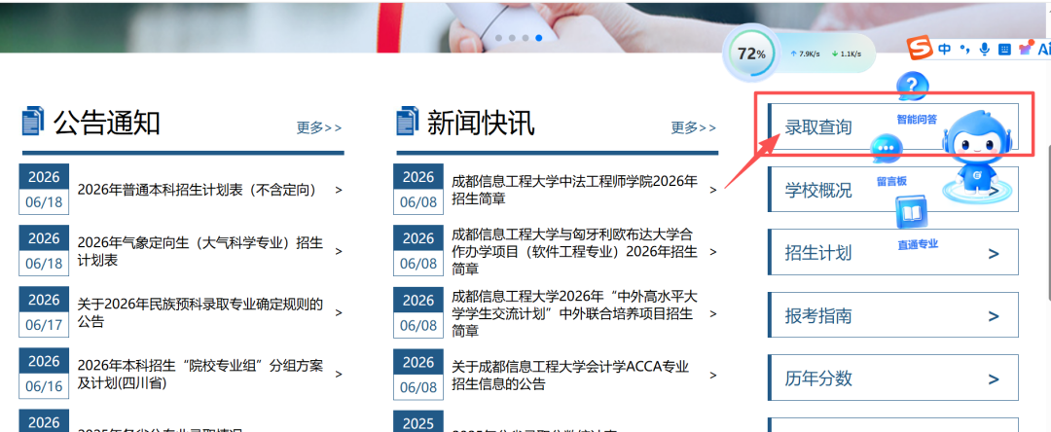The width and height of the screenshot is (1051, 432).
Task: Open the 直通专业 book icon
Action: (x=912, y=212)
